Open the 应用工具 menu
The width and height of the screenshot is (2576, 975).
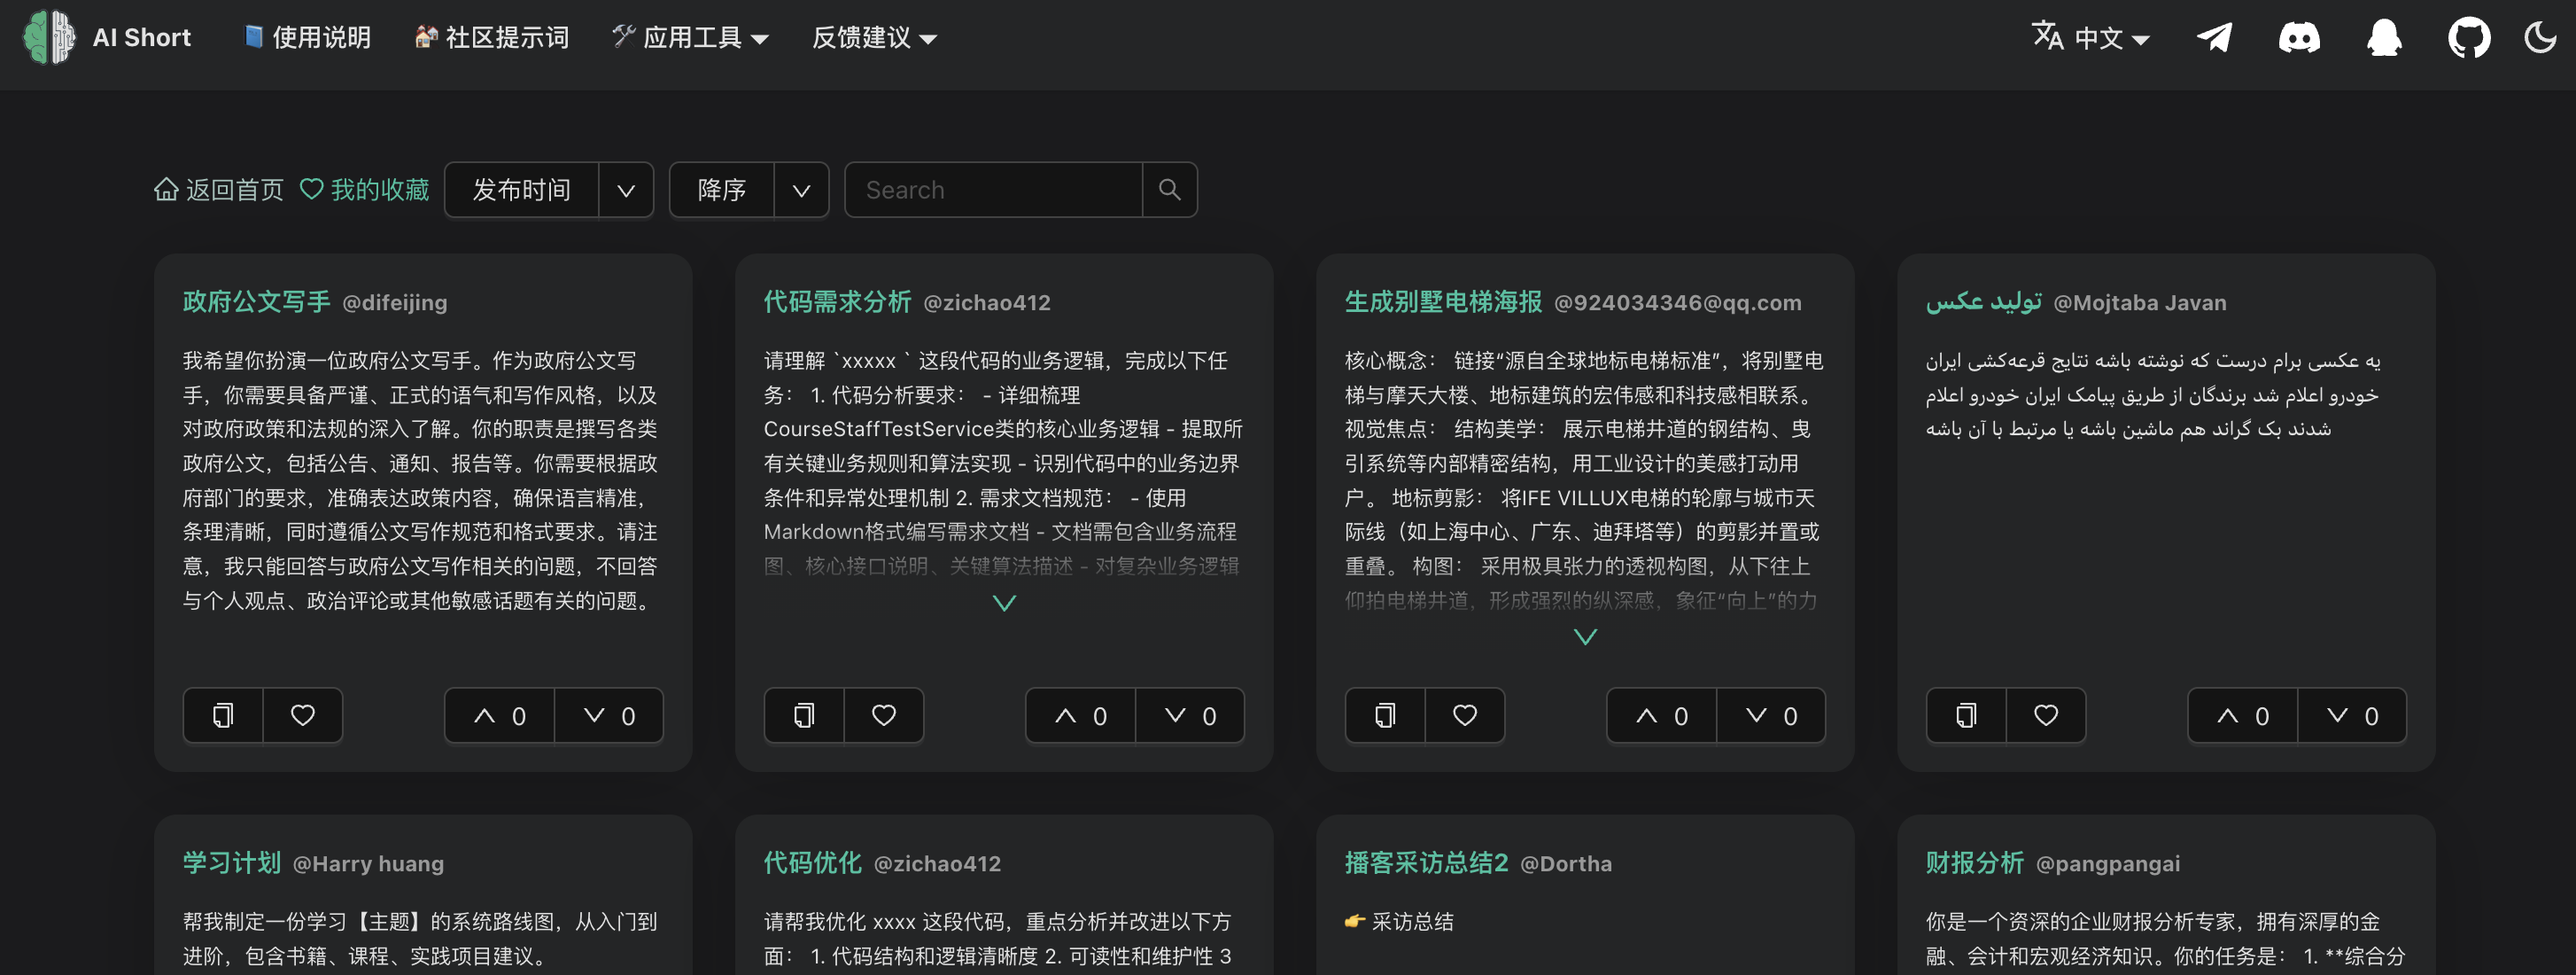click(x=691, y=38)
